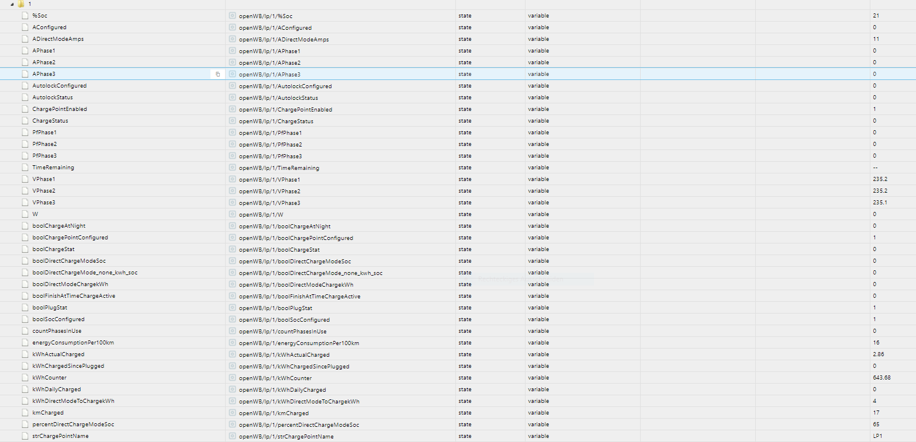Click the kWhActualCharged value 2.86

click(878, 354)
